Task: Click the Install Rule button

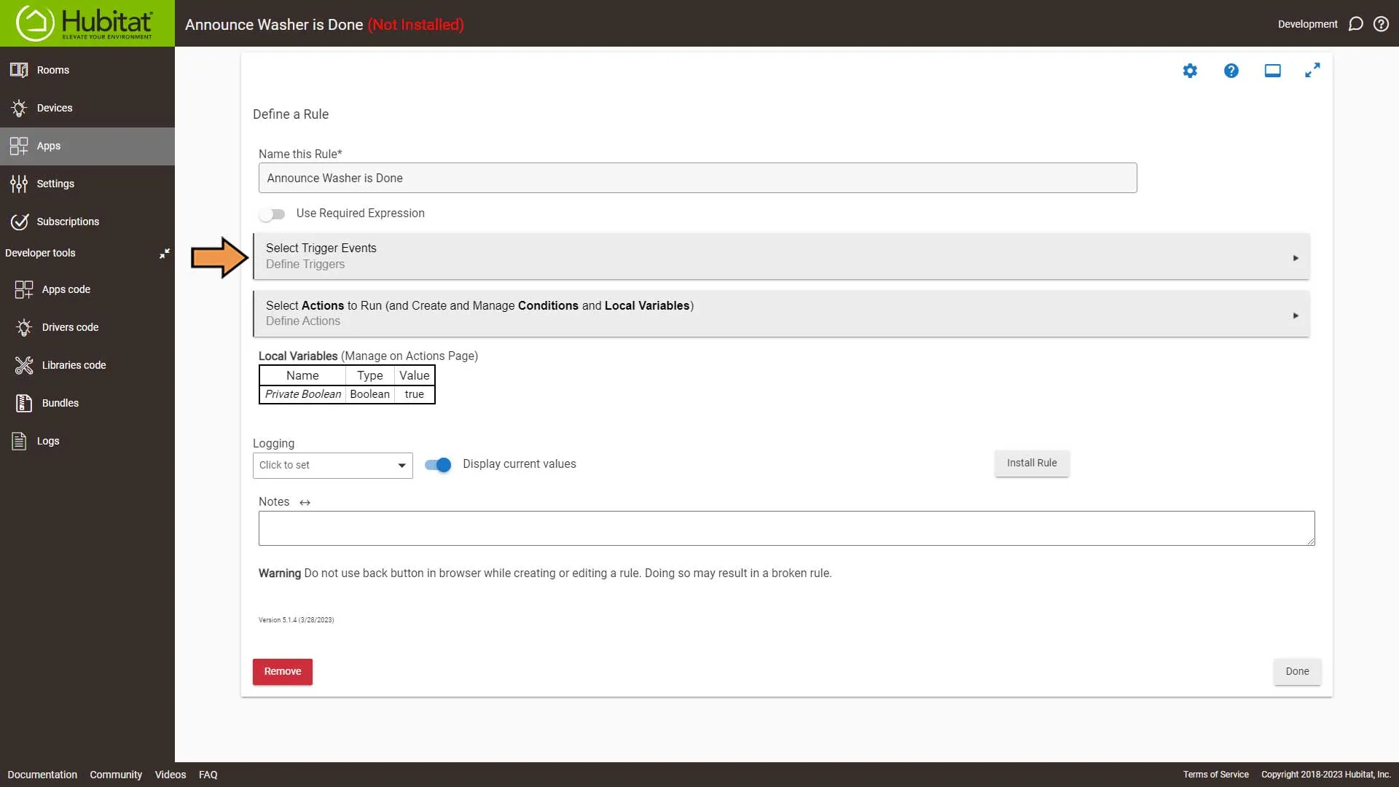Action: [x=1032, y=462]
